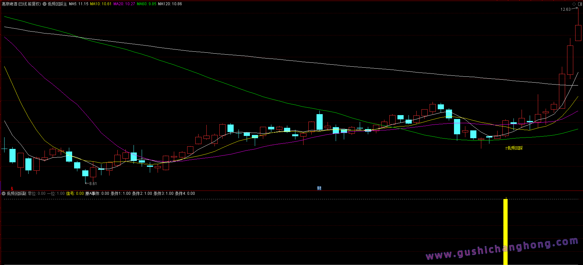Screen dimensions: 583x265
Task: Click the 12.63 high price label
Action: 565,9
